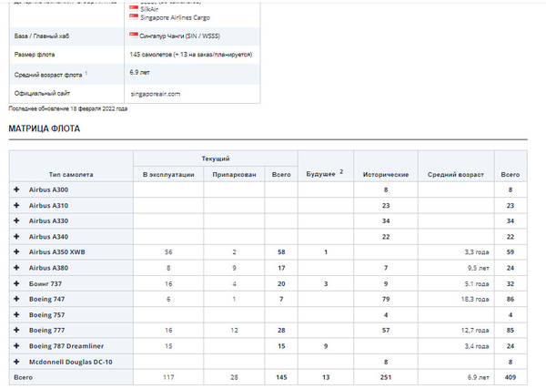
Task: Expand the Airbus A310 row
Action: tap(16, 205)
